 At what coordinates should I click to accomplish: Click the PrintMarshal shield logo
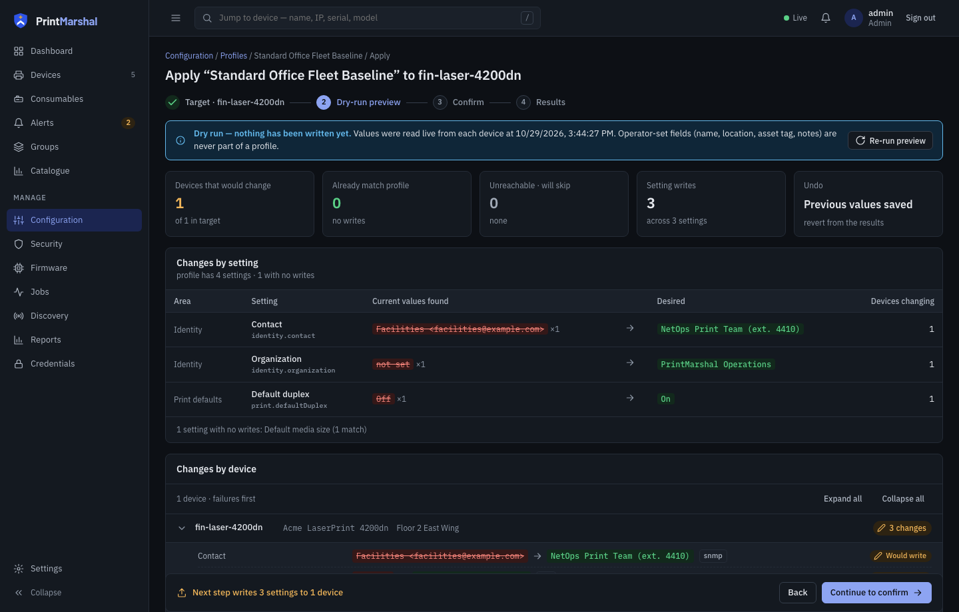point(21,21)
